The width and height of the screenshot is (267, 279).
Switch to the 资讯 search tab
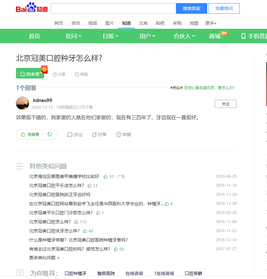(76, 23)
